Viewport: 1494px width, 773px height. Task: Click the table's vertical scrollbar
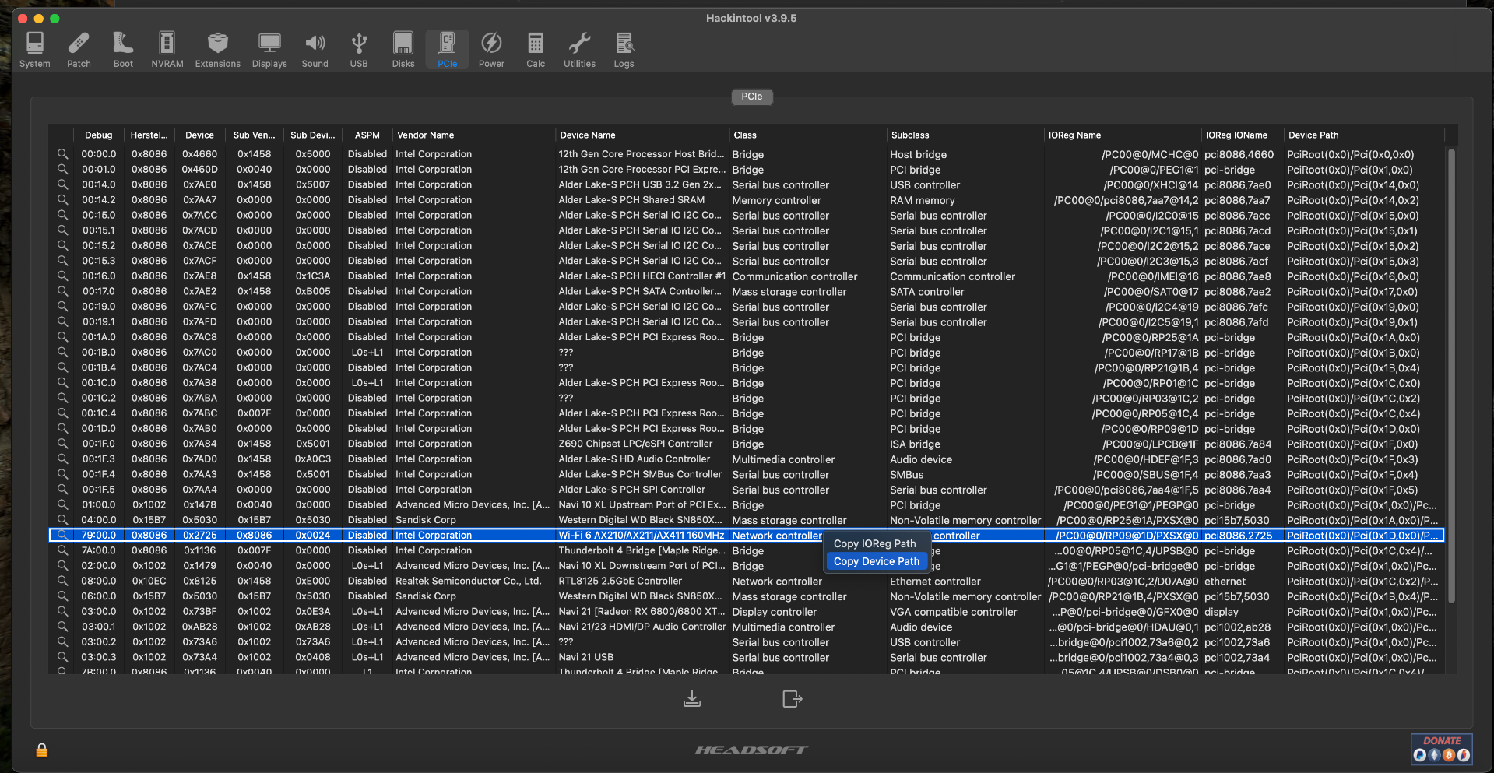tap(1451, 374)
